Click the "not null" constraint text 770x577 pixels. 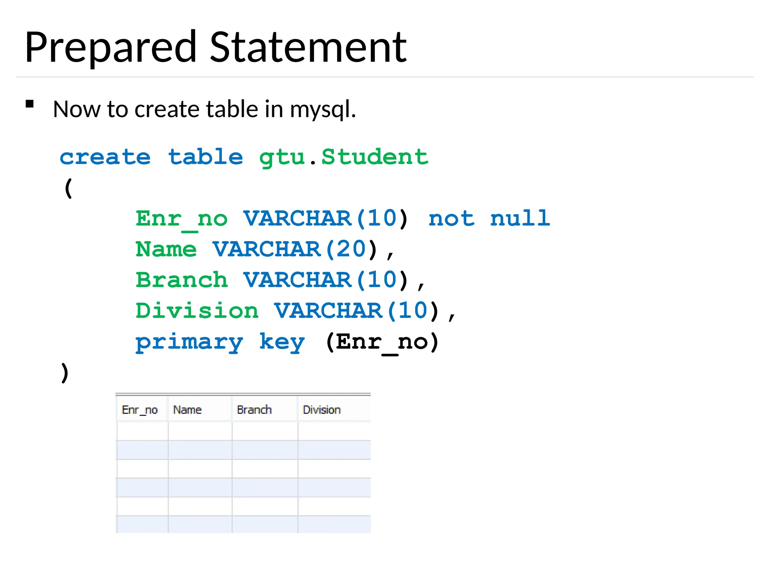(489, 218)
